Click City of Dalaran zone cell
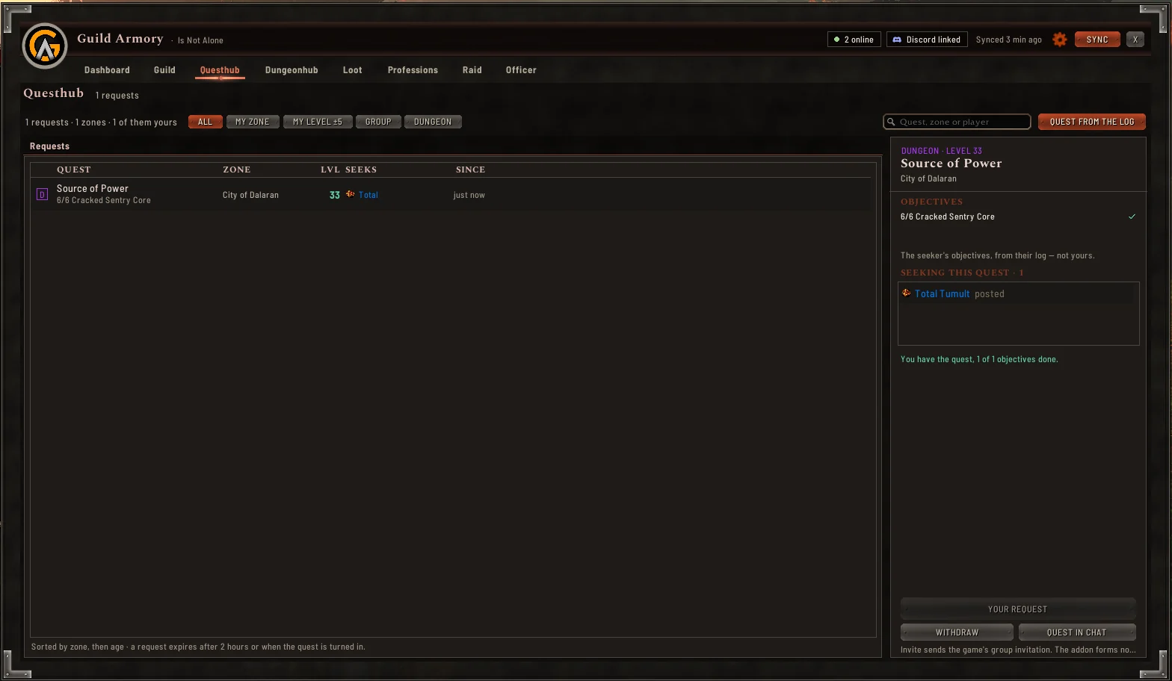 point(250,195)
